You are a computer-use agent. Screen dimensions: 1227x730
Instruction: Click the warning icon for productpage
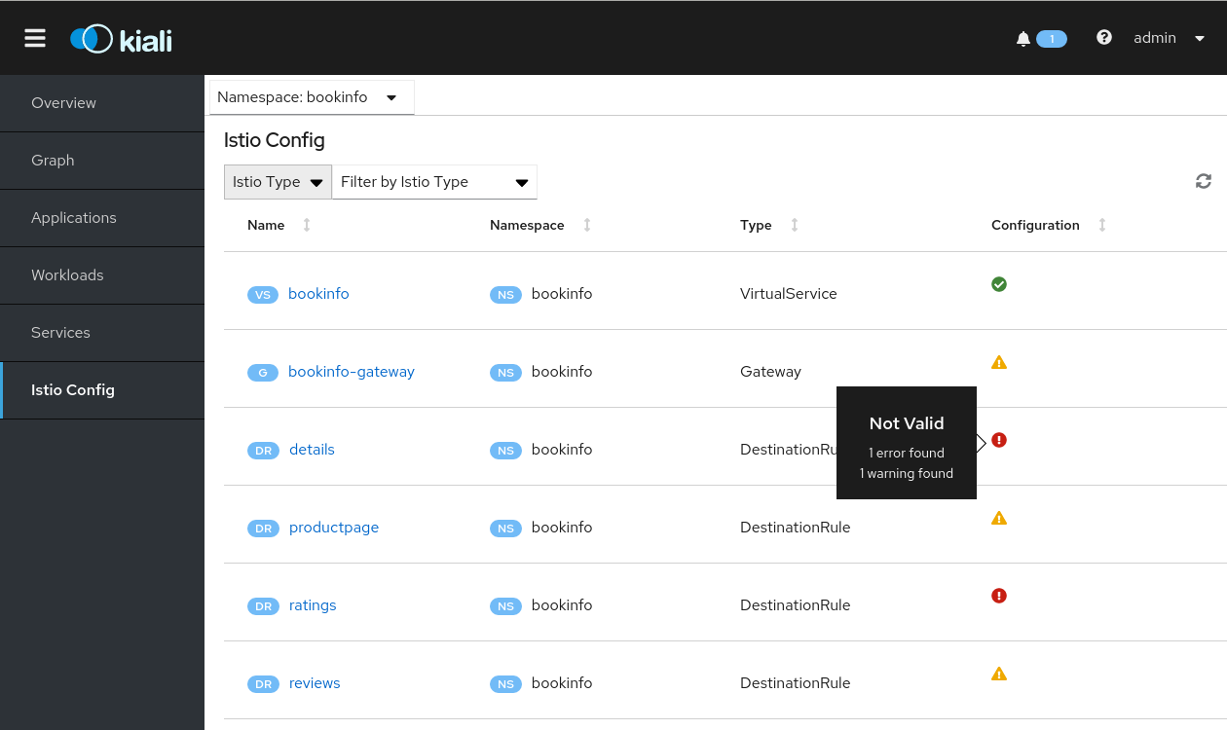tap(999, 518)
